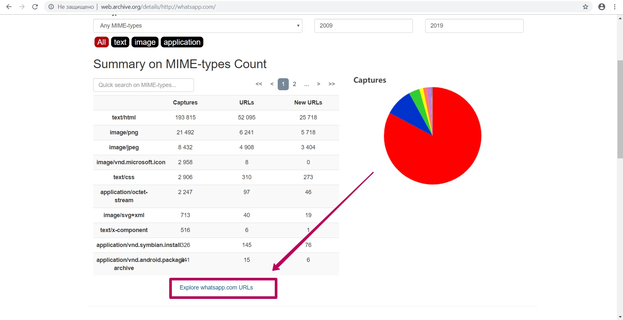Image resolution: width=623 pixels, height=320 pixels.
Task: Click the 2009 start year field
Action: (363, 26)
